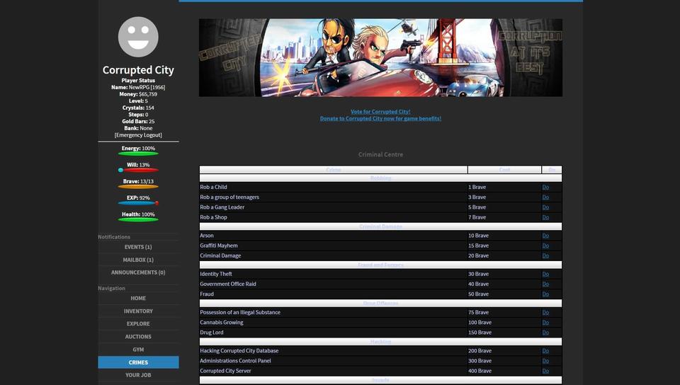Viewport: 680px width, 385px height.
Task: Open Your Job page
Action: point(138,375)
